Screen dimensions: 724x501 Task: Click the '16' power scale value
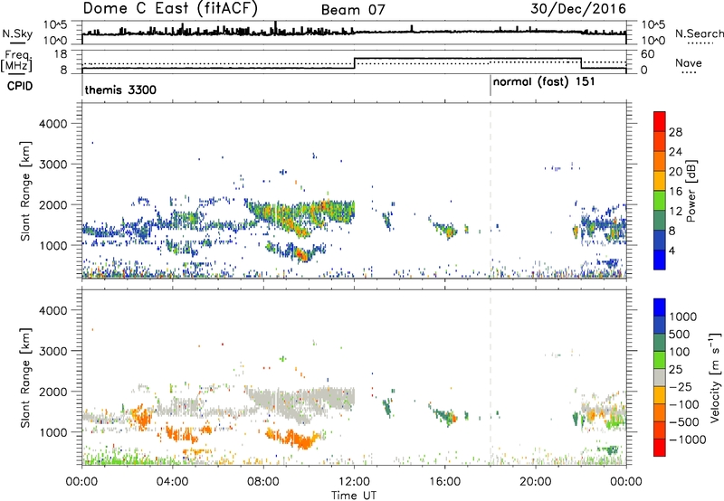[x=675, y=192]
